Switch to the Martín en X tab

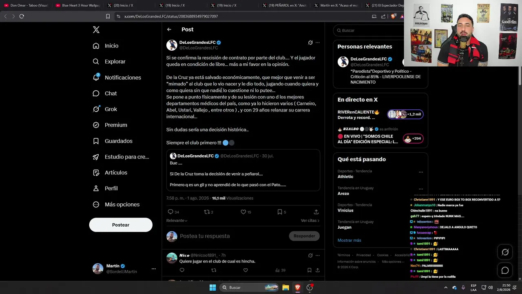tap(336, 5)
